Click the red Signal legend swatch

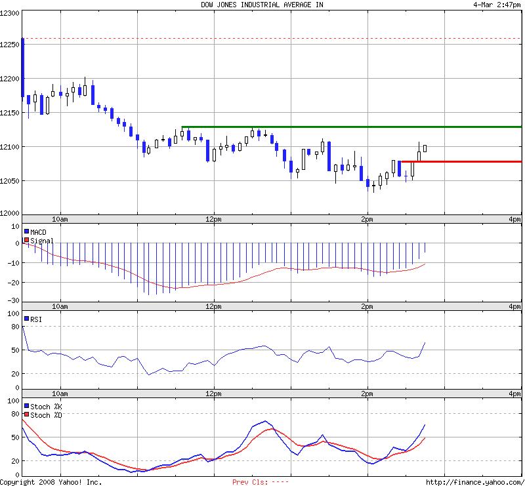26,240
